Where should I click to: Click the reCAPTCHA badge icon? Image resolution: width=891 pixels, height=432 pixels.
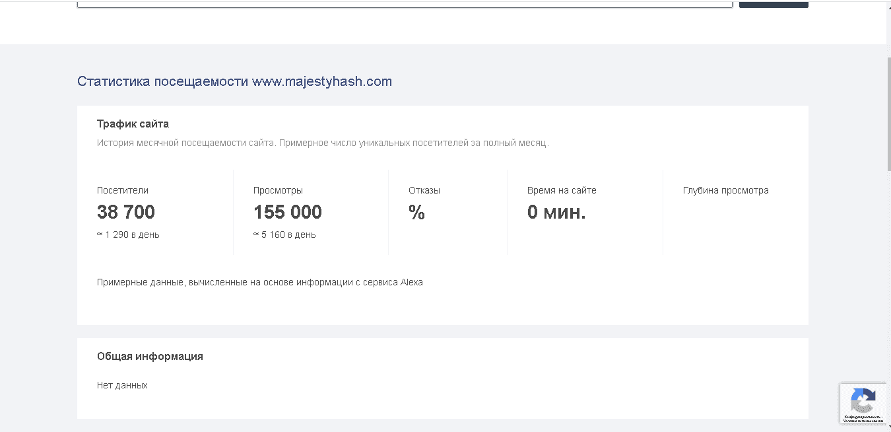863,400
